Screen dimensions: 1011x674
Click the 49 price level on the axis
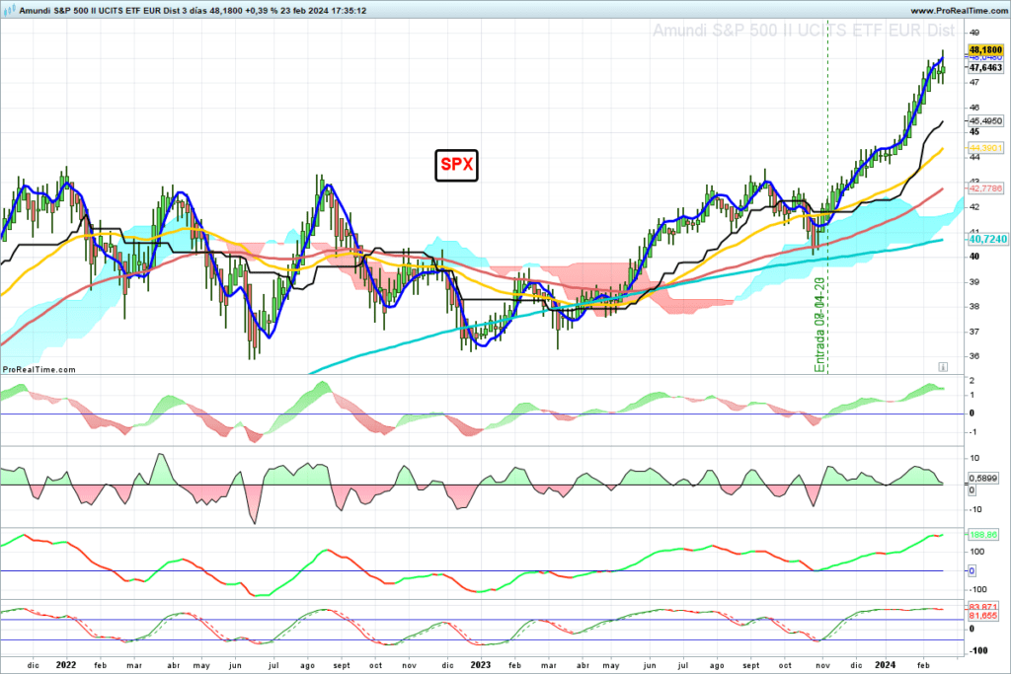tap(974, 33)
